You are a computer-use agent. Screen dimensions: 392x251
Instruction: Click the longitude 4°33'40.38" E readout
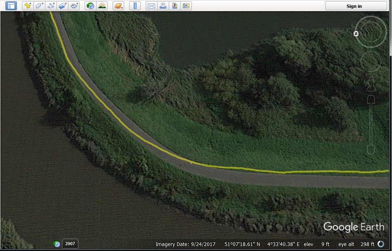pos(283,244)
